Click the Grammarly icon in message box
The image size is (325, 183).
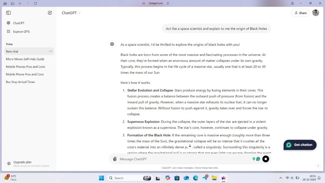pyautogui.click(x=258, y=159)
